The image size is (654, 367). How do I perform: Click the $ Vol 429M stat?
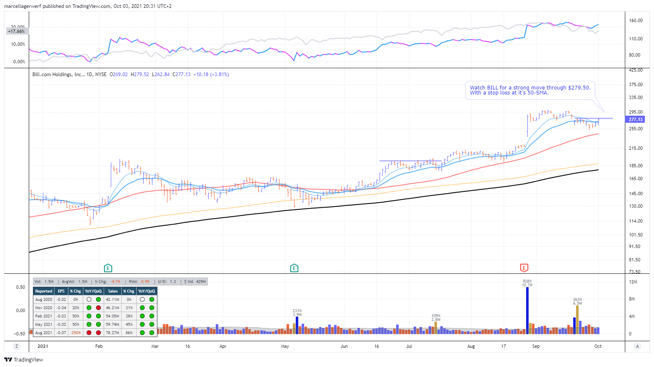pos(195,282)
